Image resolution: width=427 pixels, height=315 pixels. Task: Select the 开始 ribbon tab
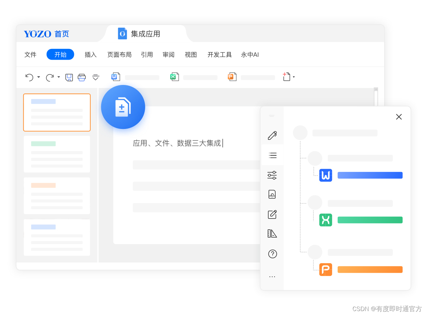pyautogui.click(x=60, y=54)
